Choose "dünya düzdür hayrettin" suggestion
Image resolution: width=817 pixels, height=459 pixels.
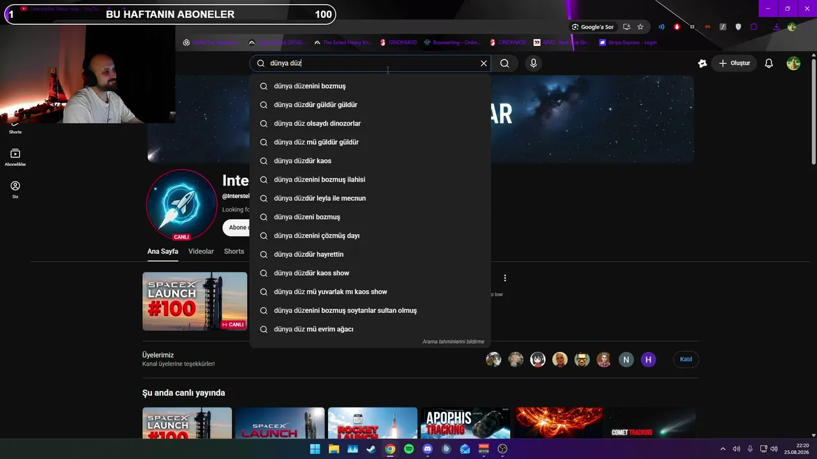click(x=370, y=254)
